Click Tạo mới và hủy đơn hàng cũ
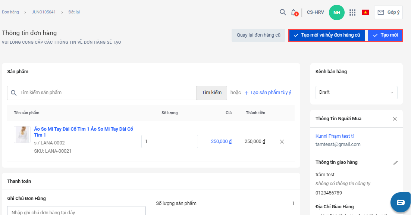Image resolution: width=411 pixels, height=215 pixels. click(327, 35)
